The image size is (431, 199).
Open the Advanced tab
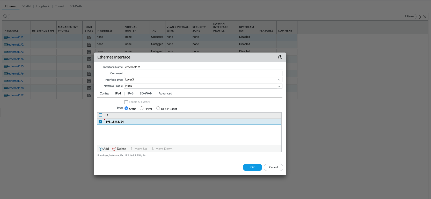coord(165,93)
